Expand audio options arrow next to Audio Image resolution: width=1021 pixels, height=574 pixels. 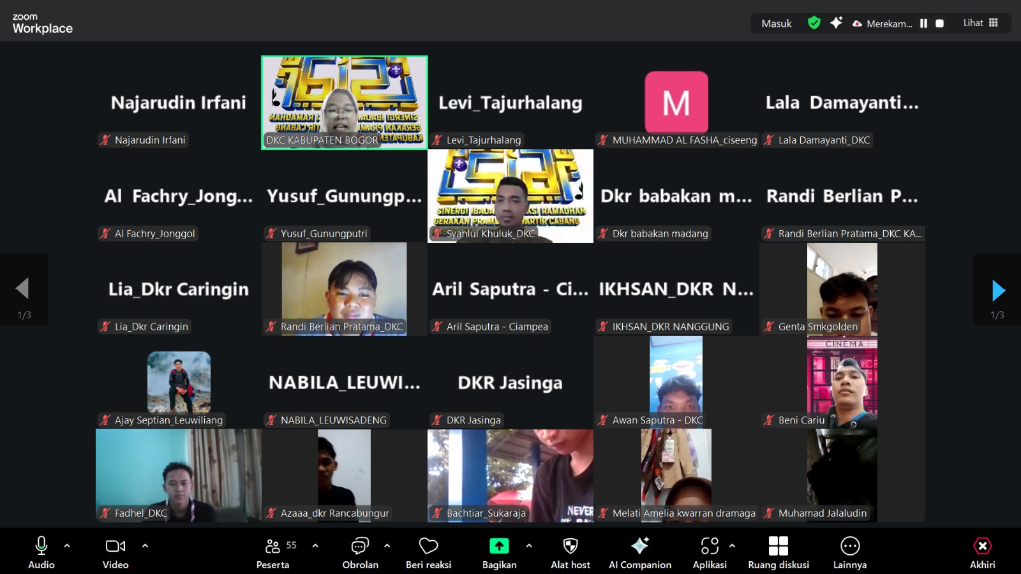pos(67,546)
